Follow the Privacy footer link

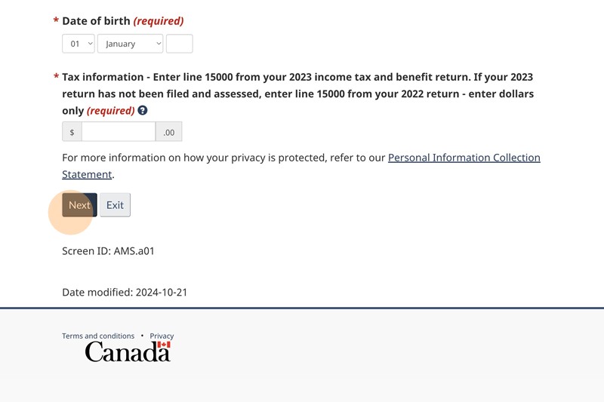[x=162, y=336]
